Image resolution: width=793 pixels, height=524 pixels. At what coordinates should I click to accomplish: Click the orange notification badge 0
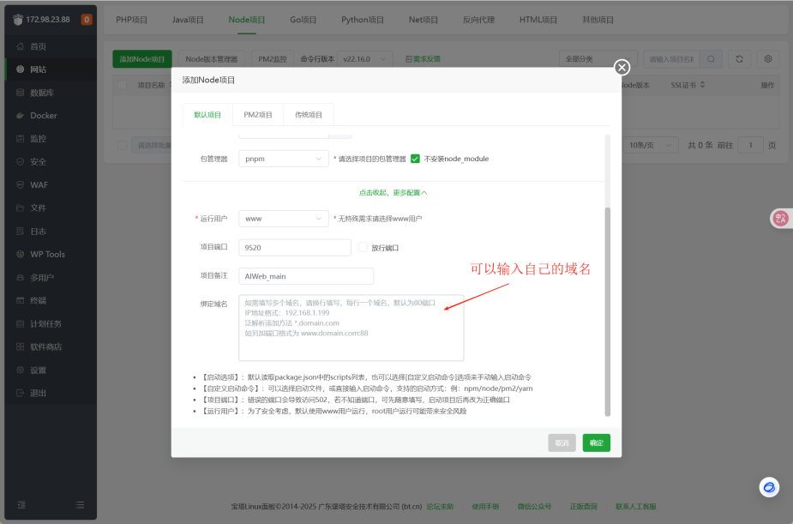[87, 20]
